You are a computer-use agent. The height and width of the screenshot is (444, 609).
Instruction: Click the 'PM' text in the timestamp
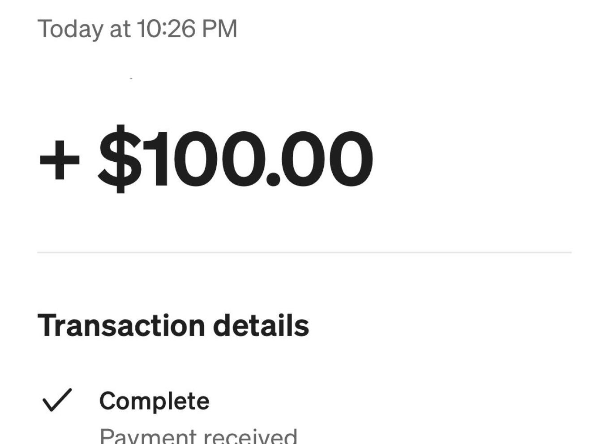(x=219, y=29)
